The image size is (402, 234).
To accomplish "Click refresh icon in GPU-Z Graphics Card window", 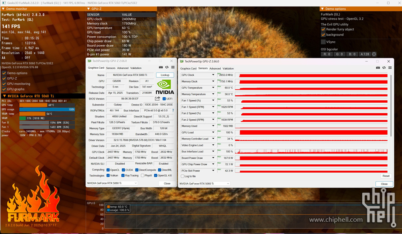I will pos(167,67).
